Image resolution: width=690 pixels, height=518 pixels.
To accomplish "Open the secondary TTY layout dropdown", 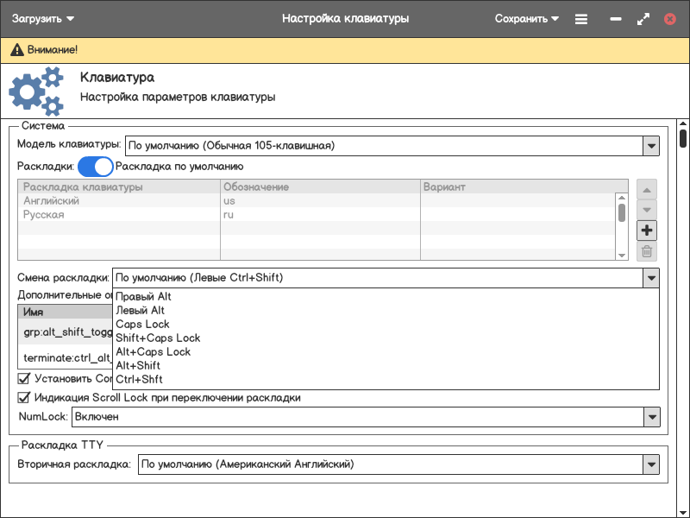I will click(651, 464).
